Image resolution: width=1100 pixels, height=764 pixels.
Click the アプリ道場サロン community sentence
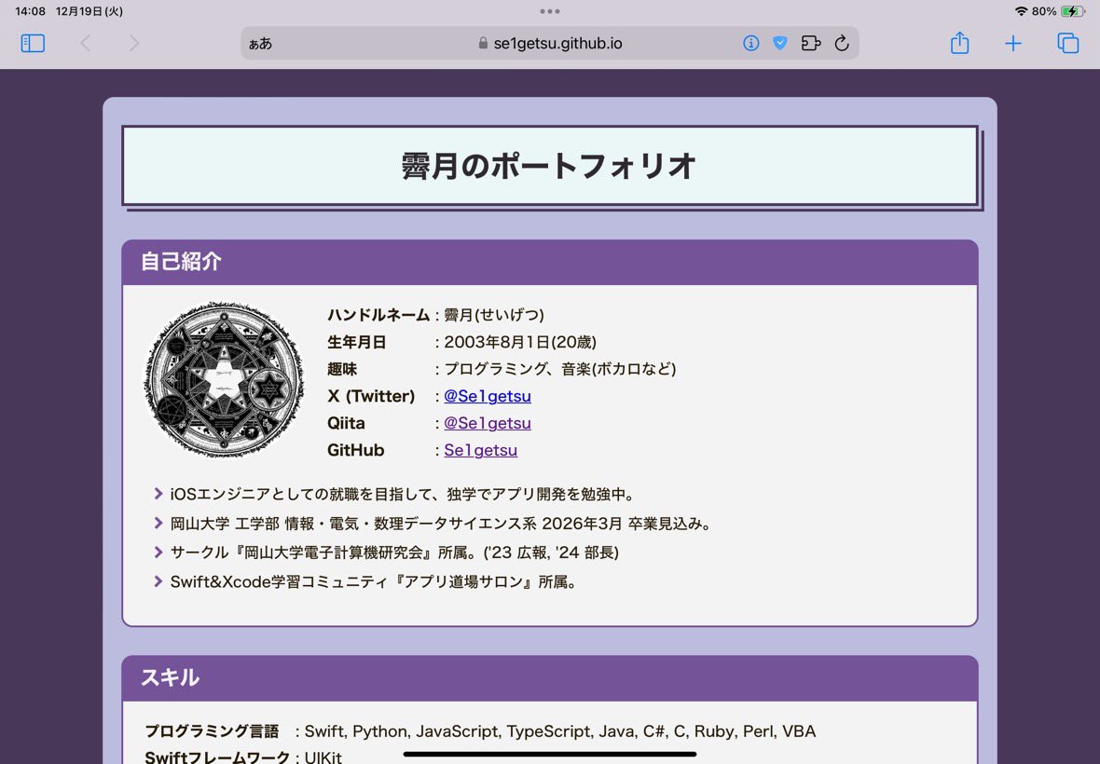click(376, 581)
